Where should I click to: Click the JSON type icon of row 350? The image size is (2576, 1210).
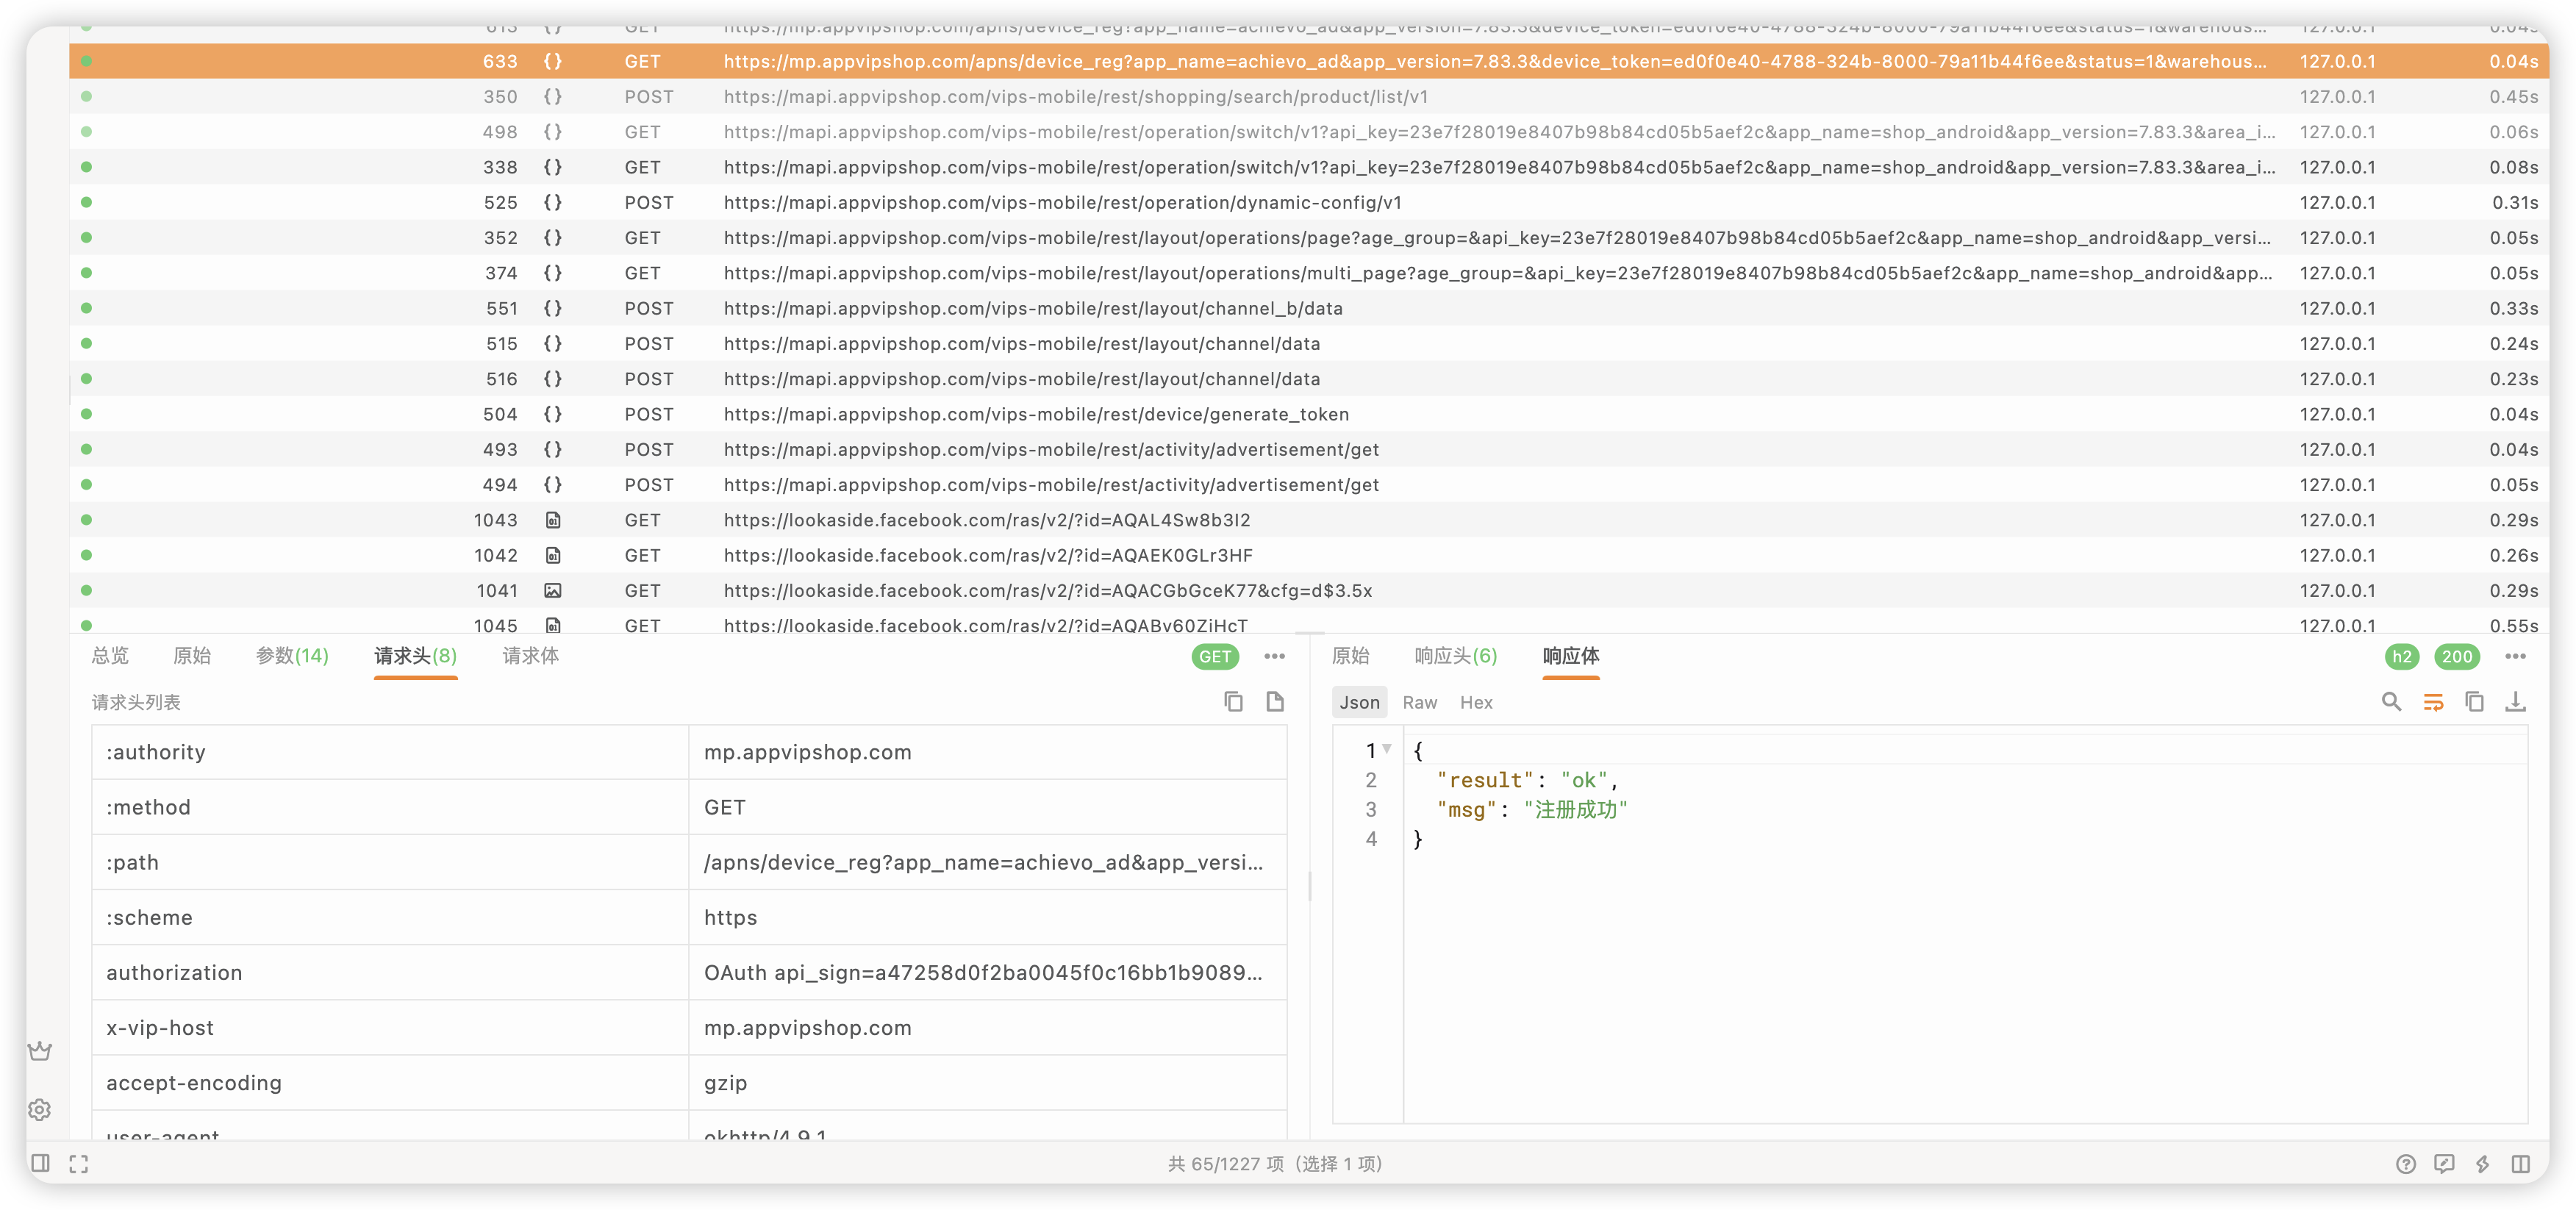(x=552, y=96)
